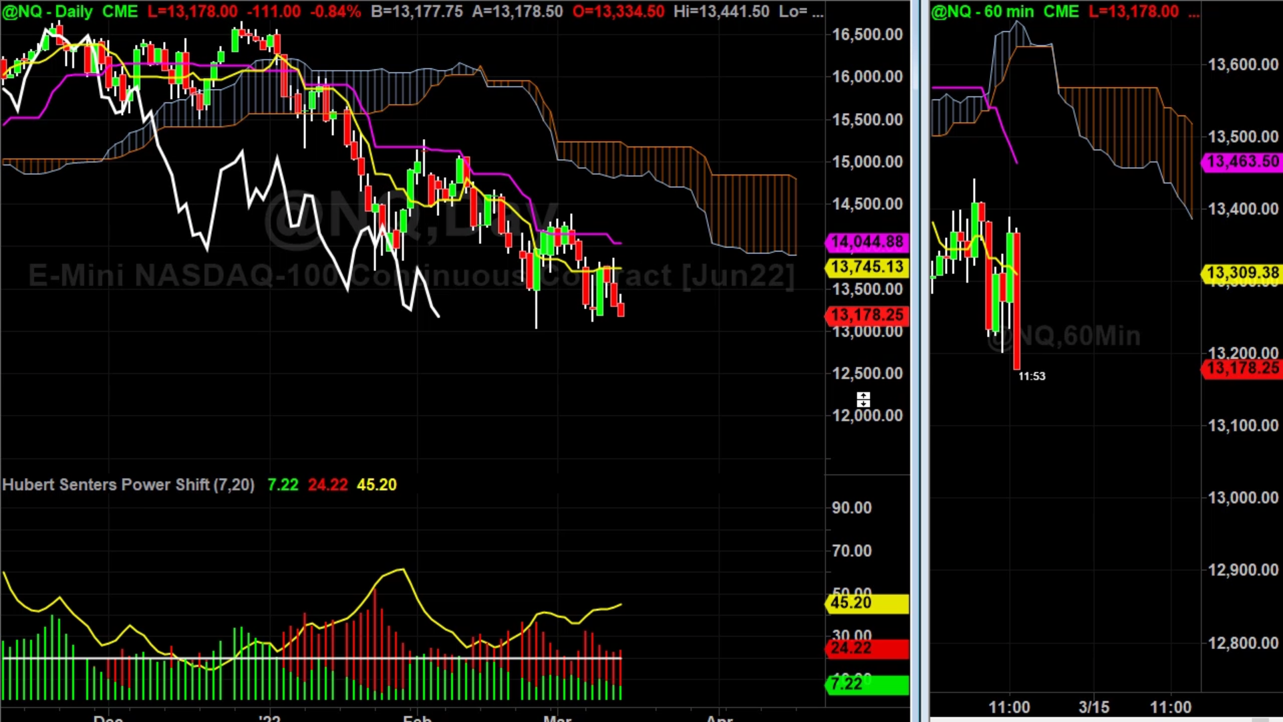Image resolution: width=1283 pixels, height=722 pixels.
Task: Click the 70.00 indicator axis label
Action: [x=851, y=551]
